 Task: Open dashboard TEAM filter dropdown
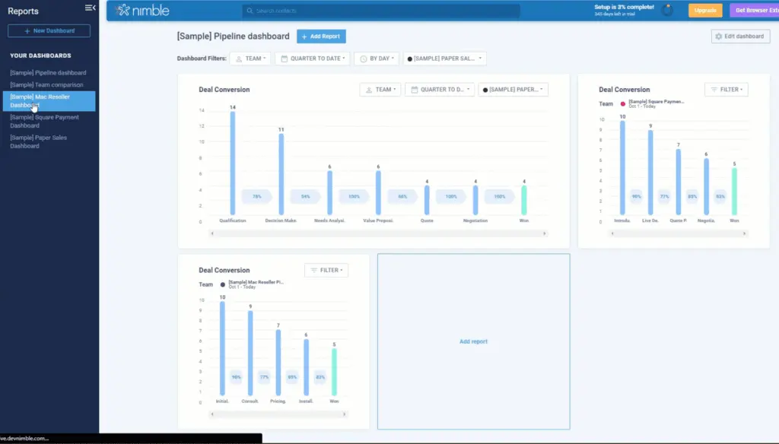[x=250, y=59]
